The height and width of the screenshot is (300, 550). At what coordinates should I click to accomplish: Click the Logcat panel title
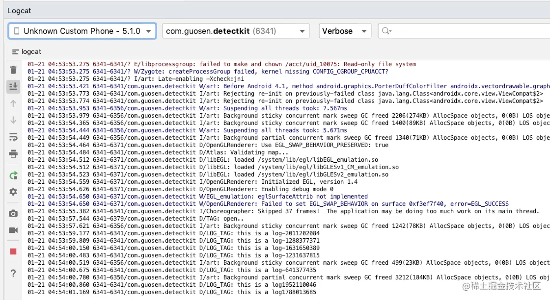pyautogui.click(x=19, y=11)
